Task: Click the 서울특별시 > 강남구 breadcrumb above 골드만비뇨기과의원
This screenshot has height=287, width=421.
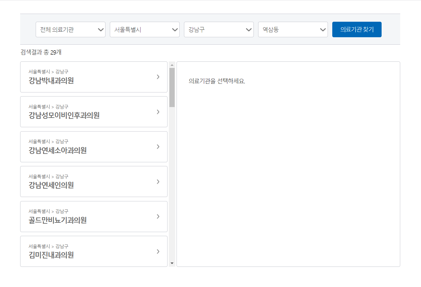Action: [48, 211]
